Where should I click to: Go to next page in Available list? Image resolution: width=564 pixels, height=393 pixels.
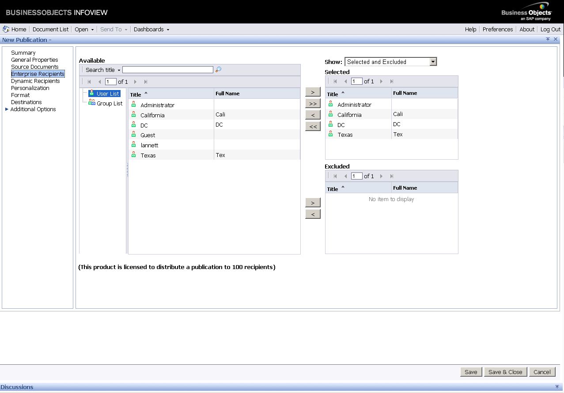point(135,82)
